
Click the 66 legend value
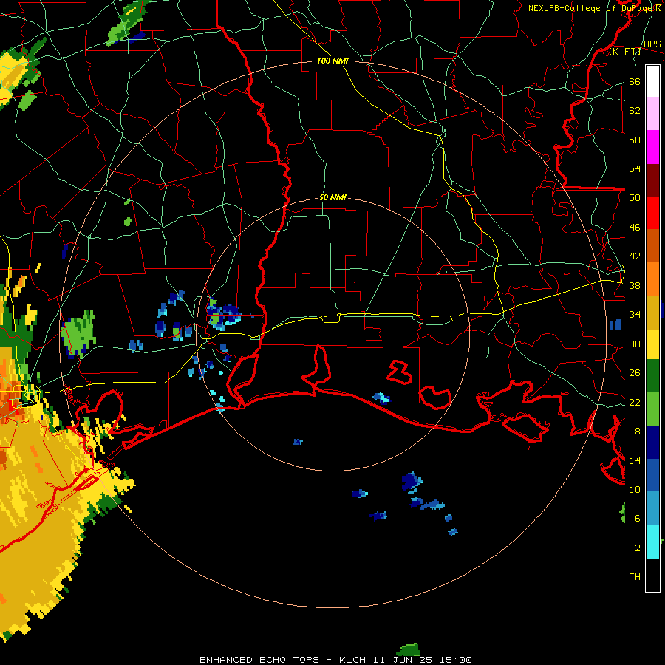(x=635, y=82)
